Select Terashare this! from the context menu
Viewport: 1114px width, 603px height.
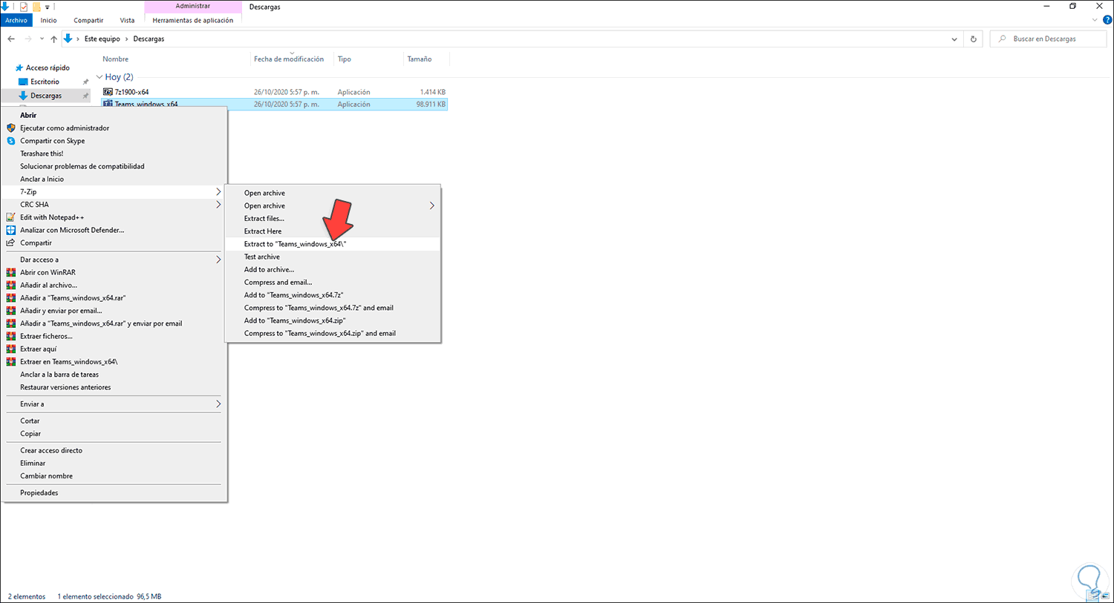pos(42,154)
